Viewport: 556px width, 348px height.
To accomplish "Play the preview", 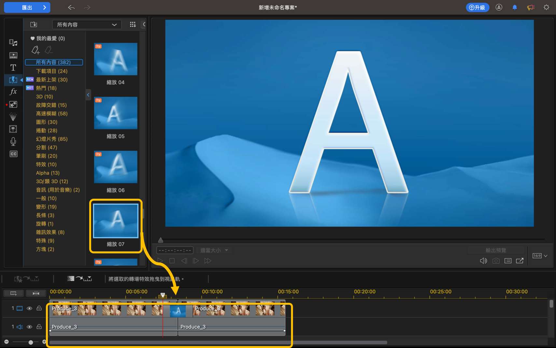I will [x=160, y=261].
